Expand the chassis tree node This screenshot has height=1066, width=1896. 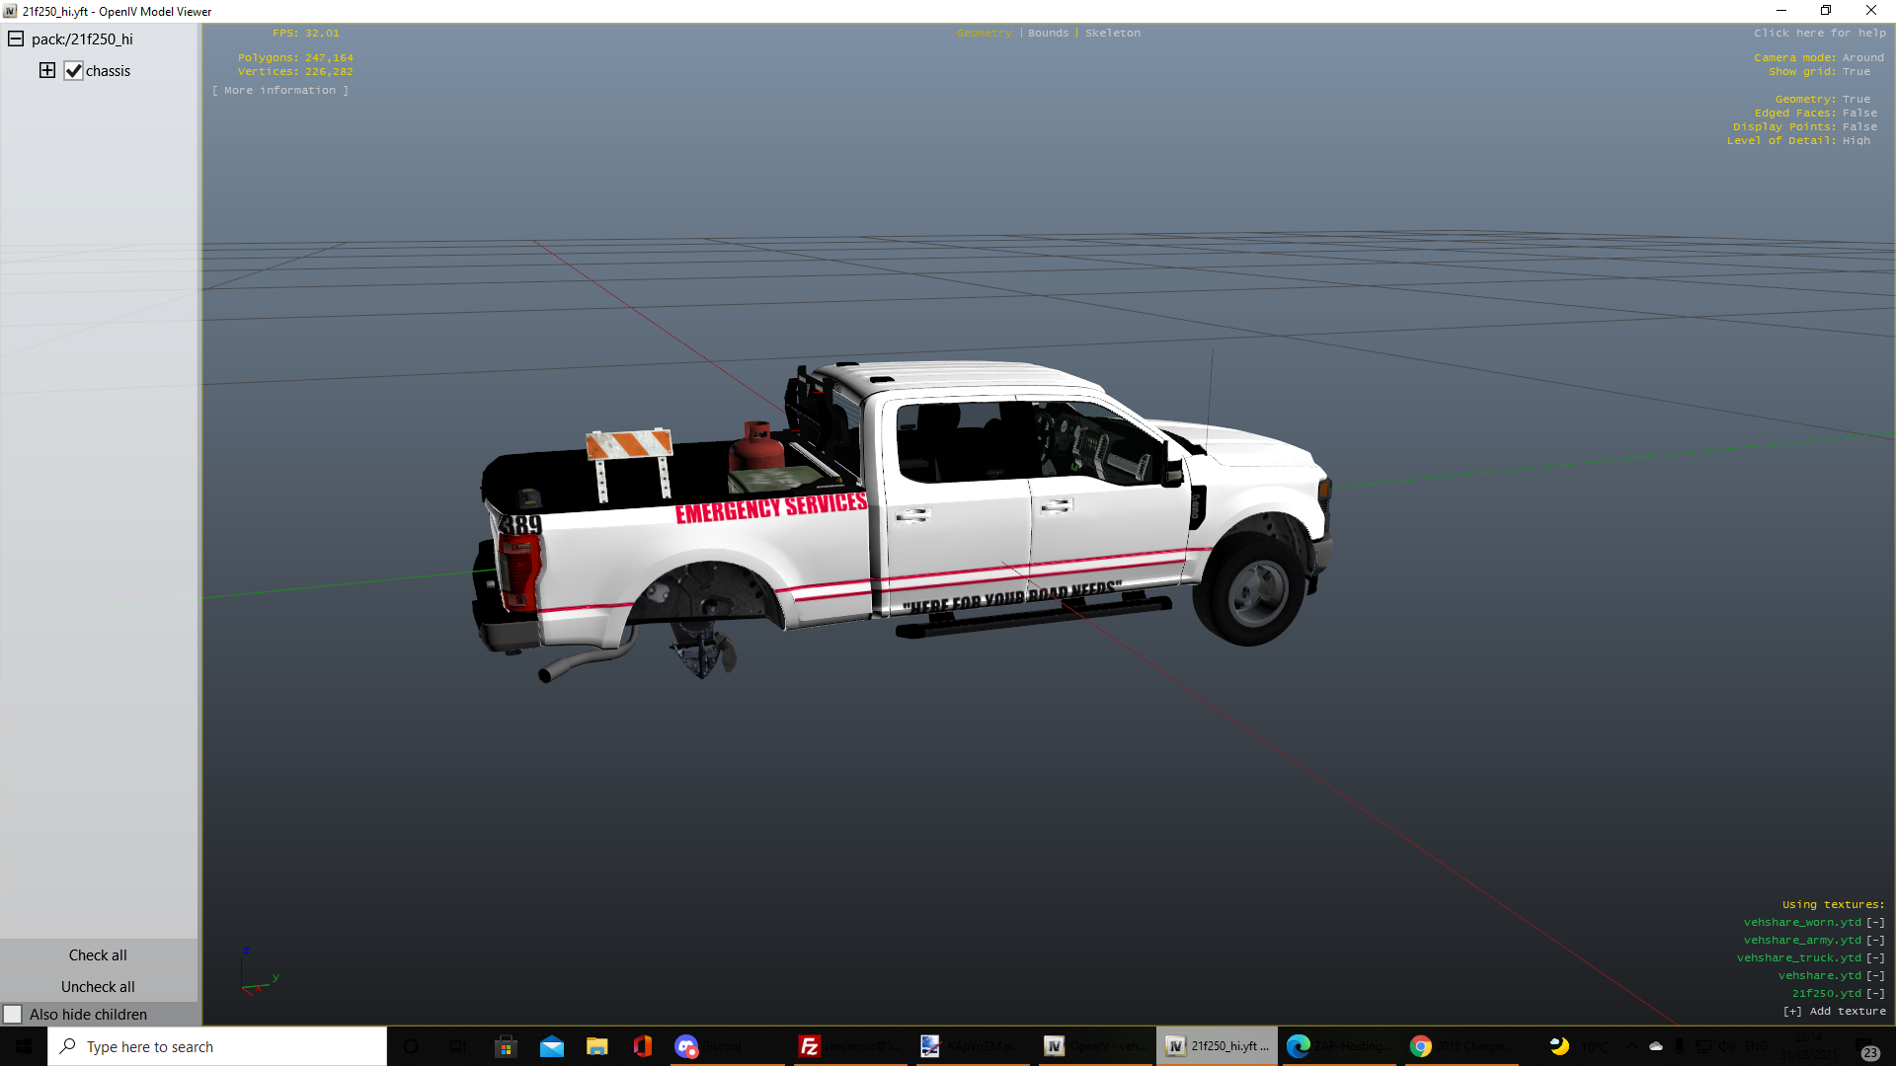[x=47, y=70]
